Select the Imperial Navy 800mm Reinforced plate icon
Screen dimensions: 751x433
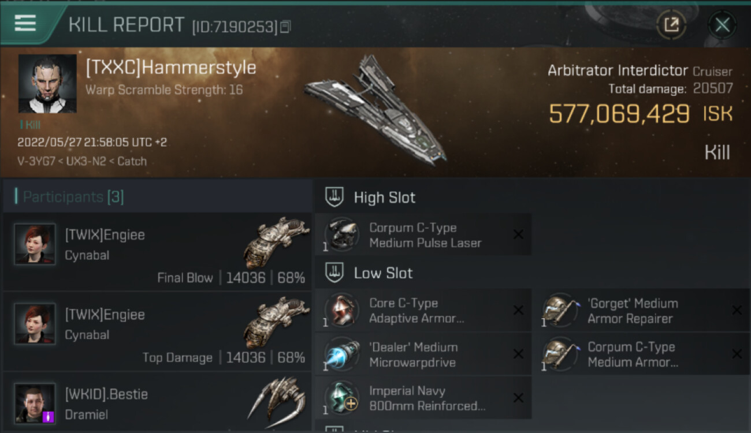[x=341, y=398]
